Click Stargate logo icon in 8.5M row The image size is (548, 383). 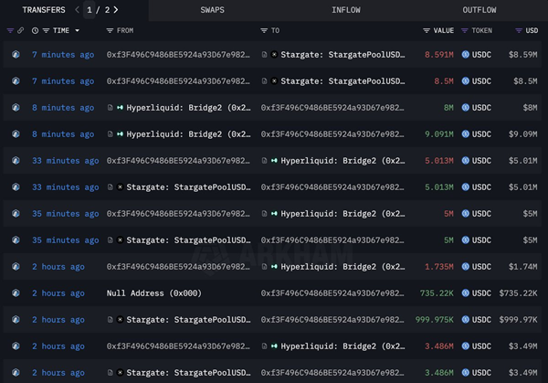[274, 81]
